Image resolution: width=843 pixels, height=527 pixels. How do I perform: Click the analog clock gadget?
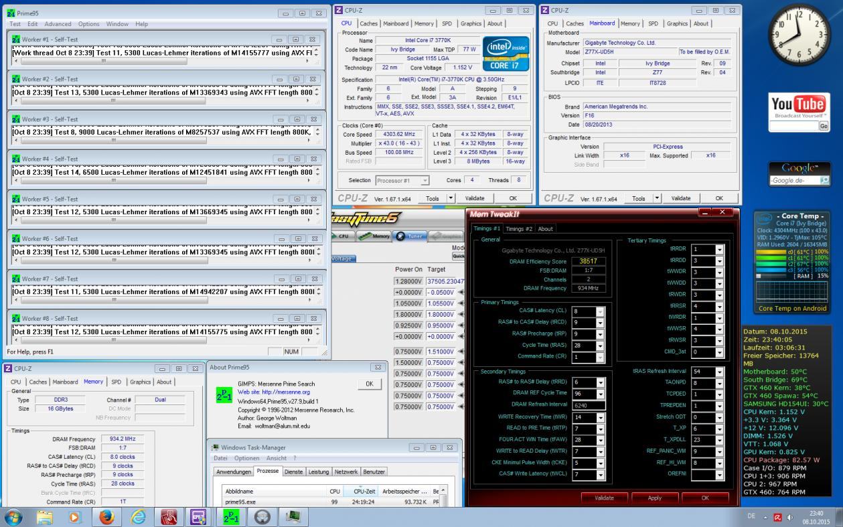coord(798,36)
